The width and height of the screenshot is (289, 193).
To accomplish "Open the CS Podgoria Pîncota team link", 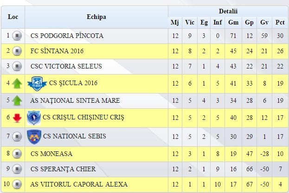I will pos(67,36).
